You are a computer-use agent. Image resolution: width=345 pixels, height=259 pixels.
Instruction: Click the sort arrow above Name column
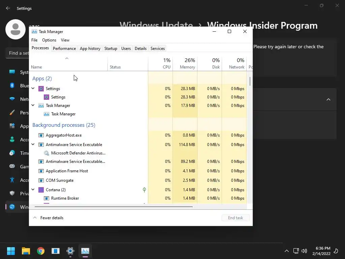[x=67, y=58]
